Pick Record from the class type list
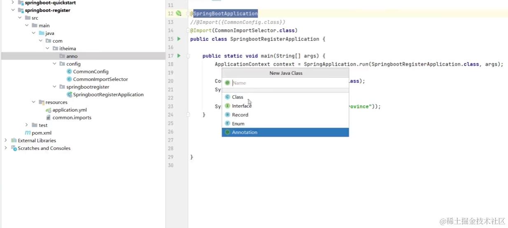This screenshot has width=508, height=228. [x=240, y=115]
